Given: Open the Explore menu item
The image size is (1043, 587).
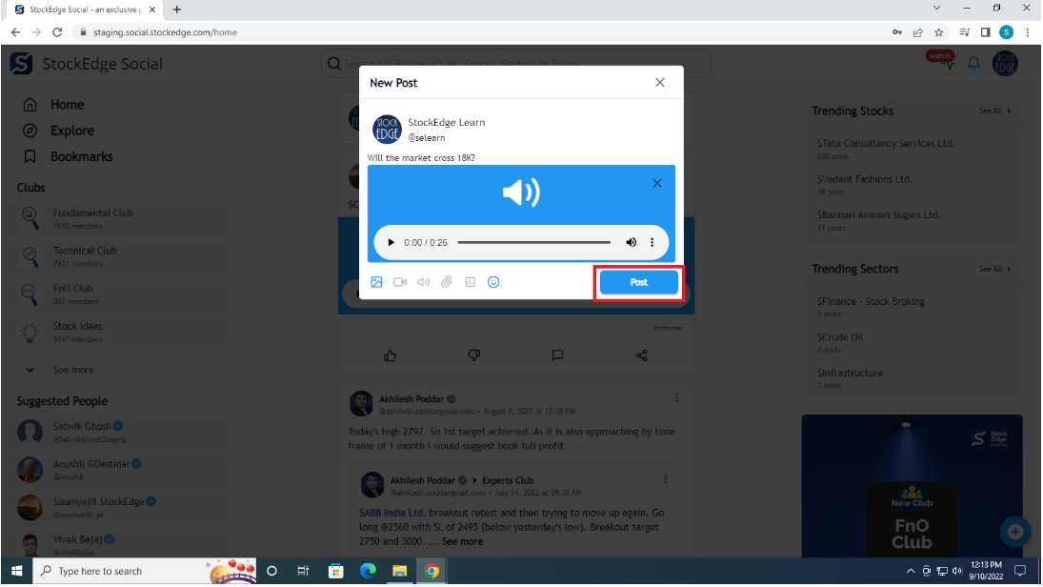Looking at the screenshot, I should 72,131.
